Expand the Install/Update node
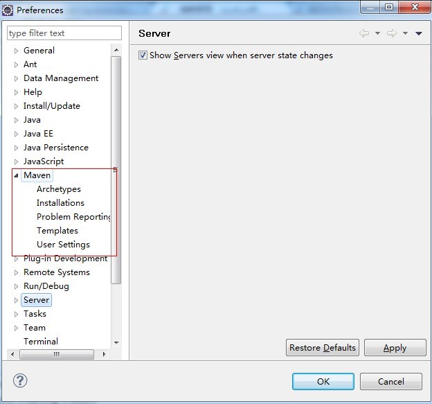Screen dimensions: 432x404 [16, 106]
